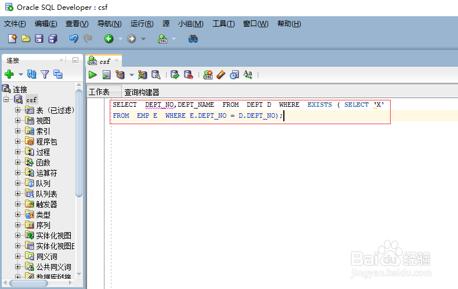458x289 pixels.
Task: Open the 源 menu
Action: coord(166,24)
